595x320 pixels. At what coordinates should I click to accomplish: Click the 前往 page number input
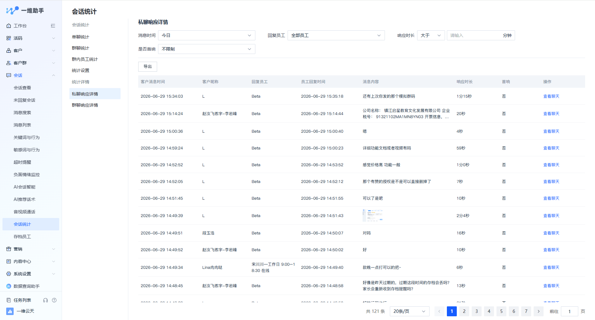pos(570,311)
